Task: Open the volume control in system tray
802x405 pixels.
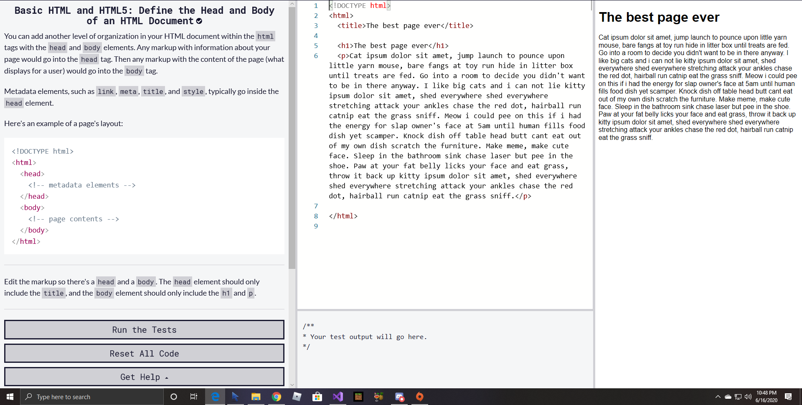Action: click(x=748, y=397)
